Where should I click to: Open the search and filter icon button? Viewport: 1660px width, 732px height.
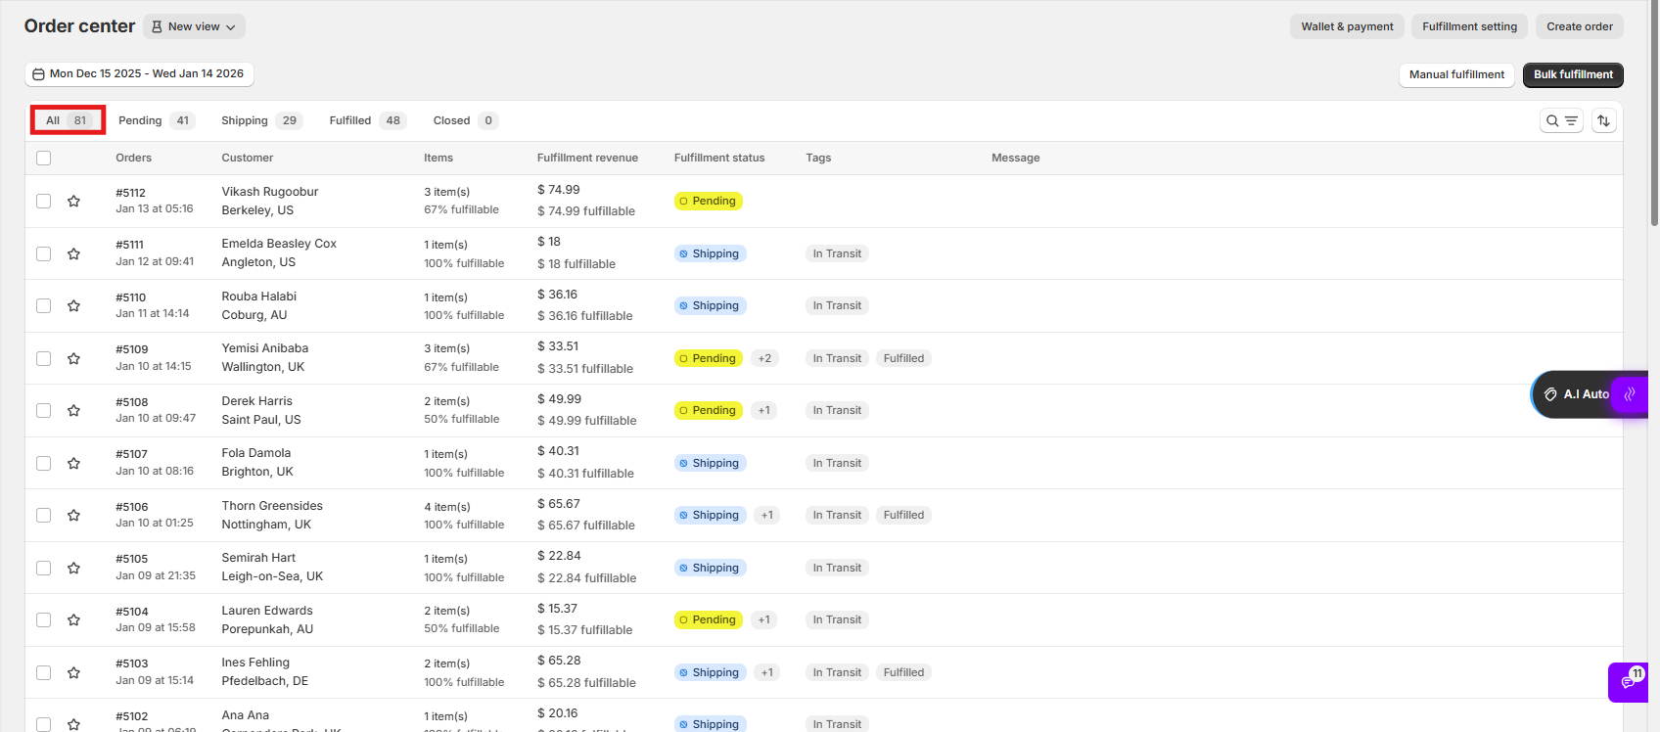1561,120
